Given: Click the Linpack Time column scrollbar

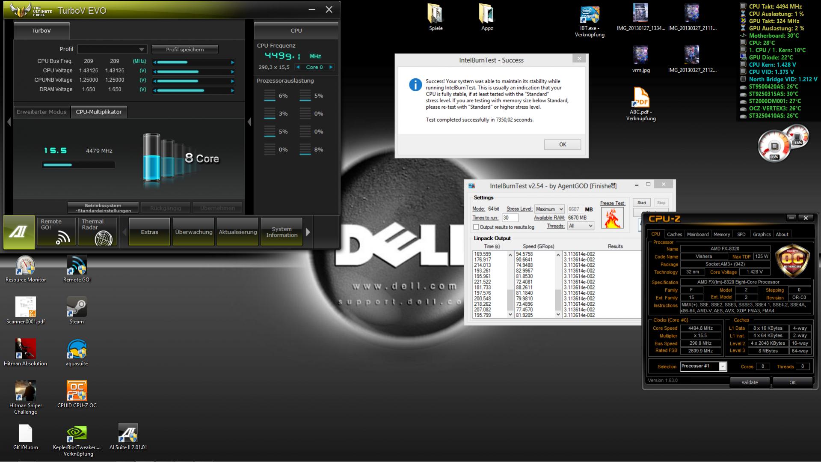Looking at the screenshot, I should 510,285.
